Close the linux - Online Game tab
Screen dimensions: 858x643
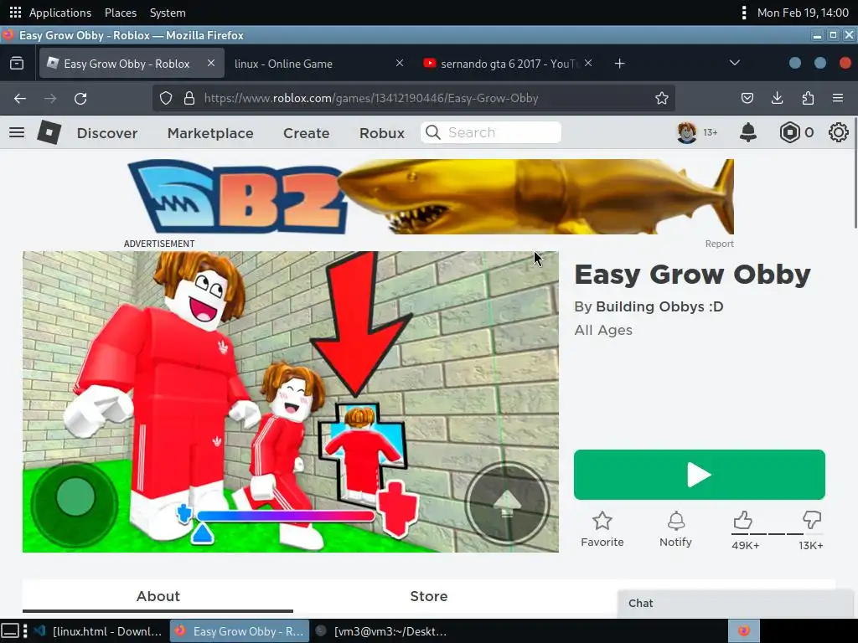(x=400, y=64)
